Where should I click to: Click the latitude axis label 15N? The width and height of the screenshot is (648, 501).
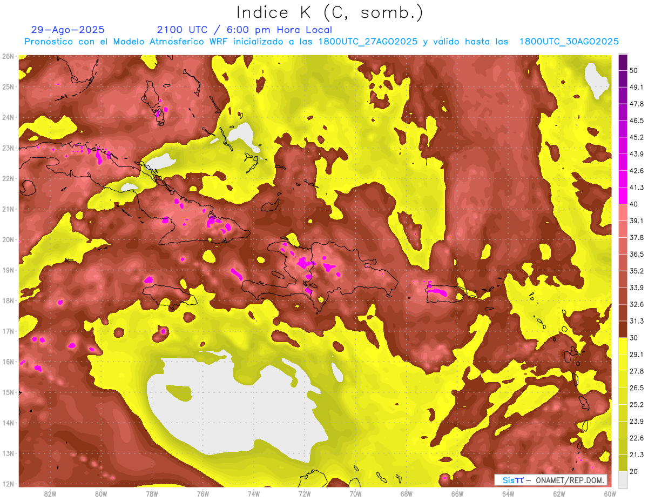[8, 392]
